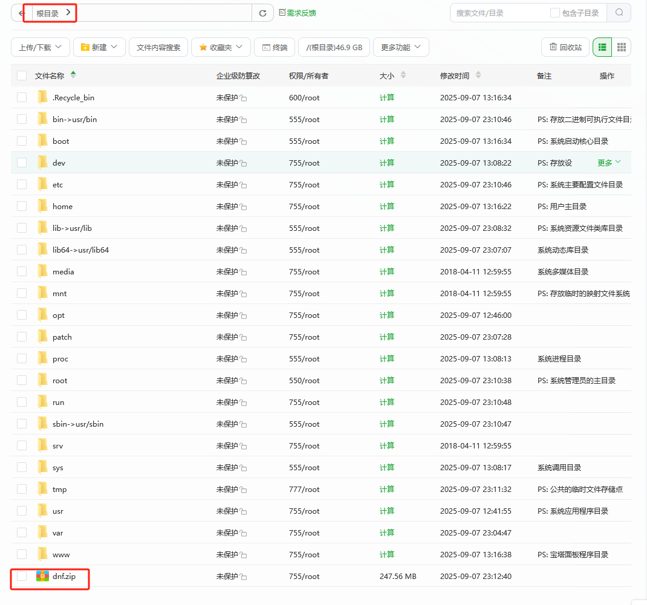The width and height of the screenshot is (647, 605).
Task: Click the search magnifier icon
Action: pyautogui.click(x=619, y=12)
